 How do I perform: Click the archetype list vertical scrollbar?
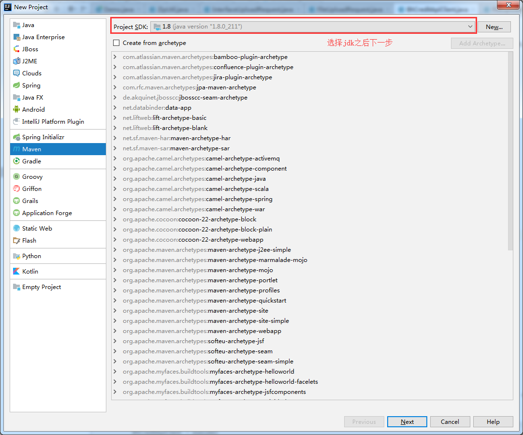510,151
